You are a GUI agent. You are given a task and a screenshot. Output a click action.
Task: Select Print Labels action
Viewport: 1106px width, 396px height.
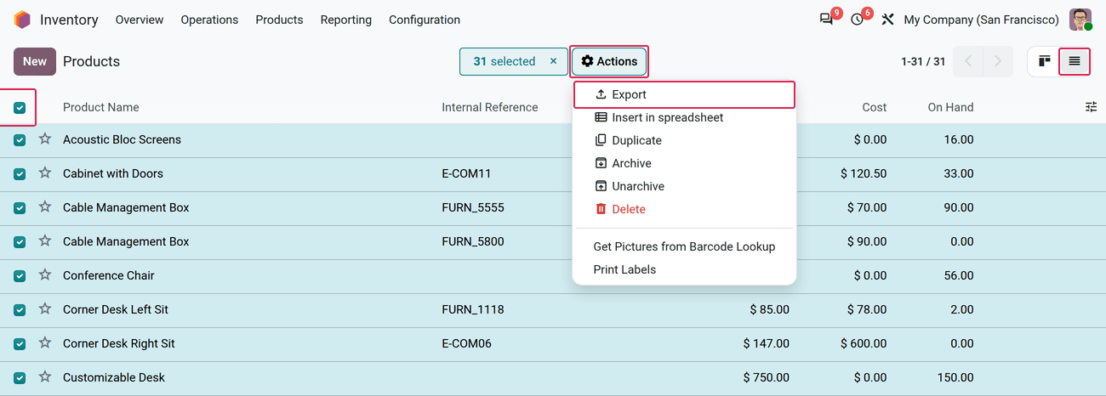coord(685,269)
